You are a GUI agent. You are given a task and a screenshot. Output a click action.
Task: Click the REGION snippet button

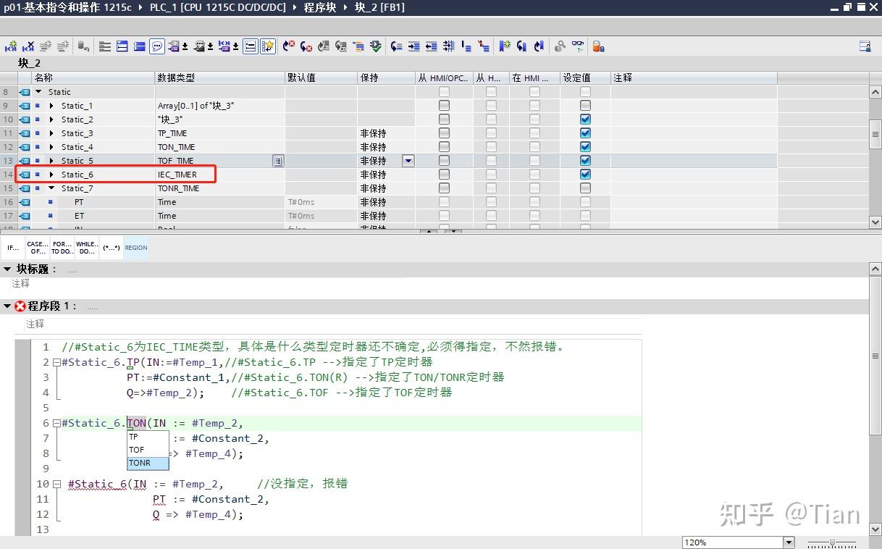pos(135,247)
